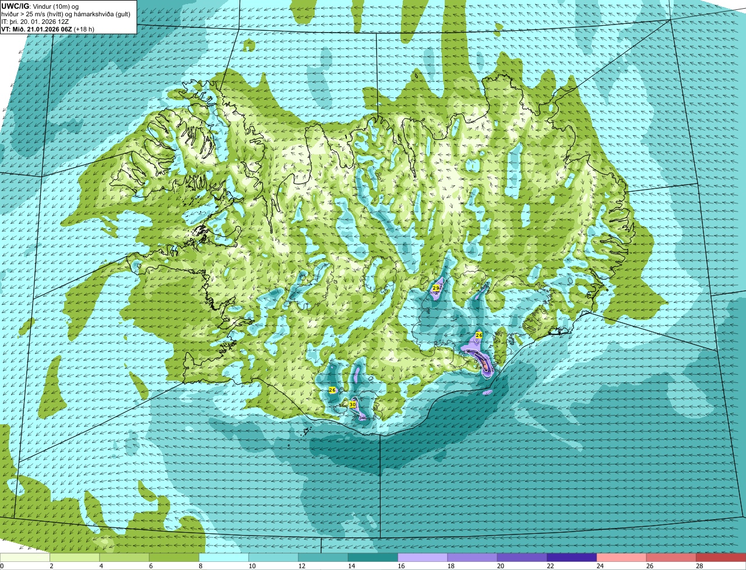The width and height of the screenshot is (746, 570).
Task: Click the 26 gust marker above the white-outlined gust core
Action: pos(478,335)
